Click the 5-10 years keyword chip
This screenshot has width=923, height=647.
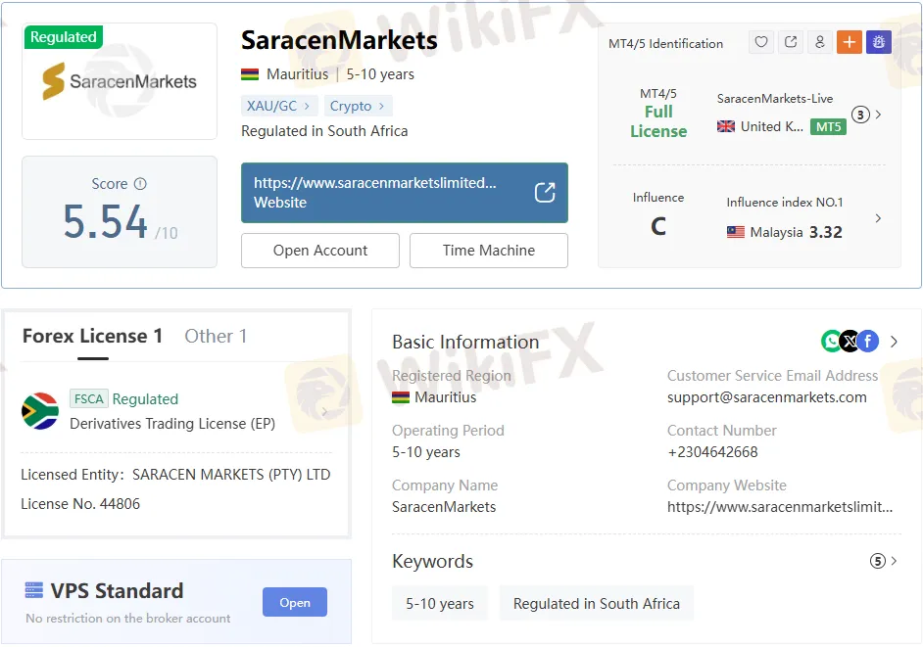tap(440, 604)
